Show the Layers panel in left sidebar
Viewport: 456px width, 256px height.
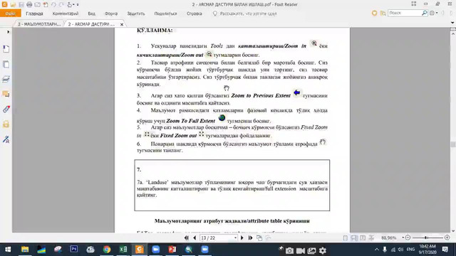(6, 79)
